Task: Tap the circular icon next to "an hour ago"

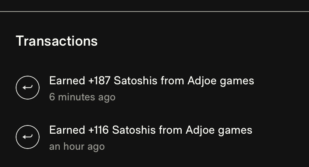Action: point(28,137)
